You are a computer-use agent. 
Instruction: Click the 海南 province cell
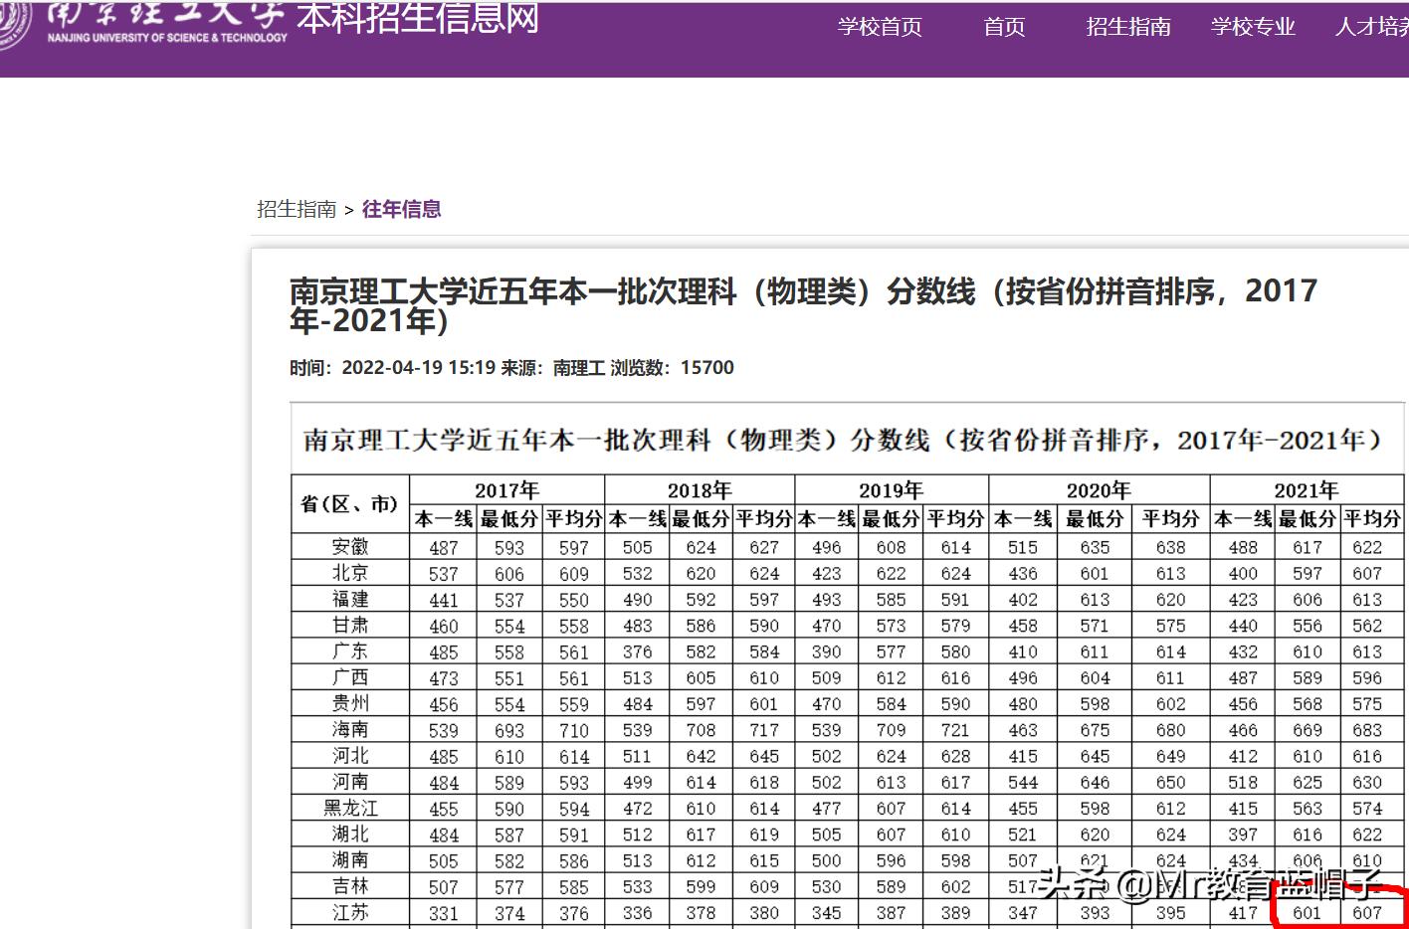[349, 729]
